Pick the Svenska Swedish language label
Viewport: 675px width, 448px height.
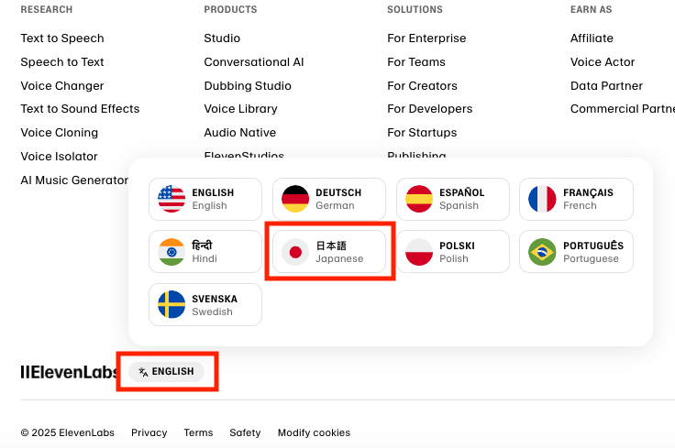pyautogui.click(x=215, y=305)
